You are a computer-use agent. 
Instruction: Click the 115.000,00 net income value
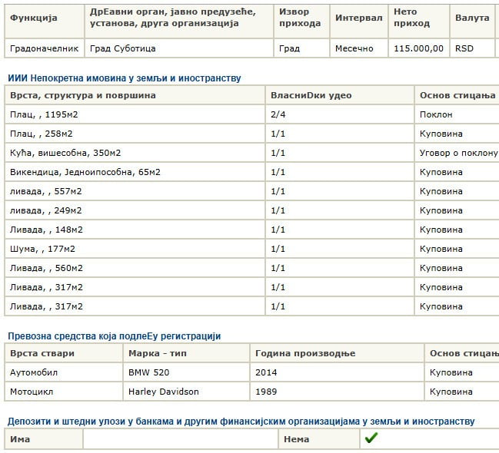[x=419, y=48]
